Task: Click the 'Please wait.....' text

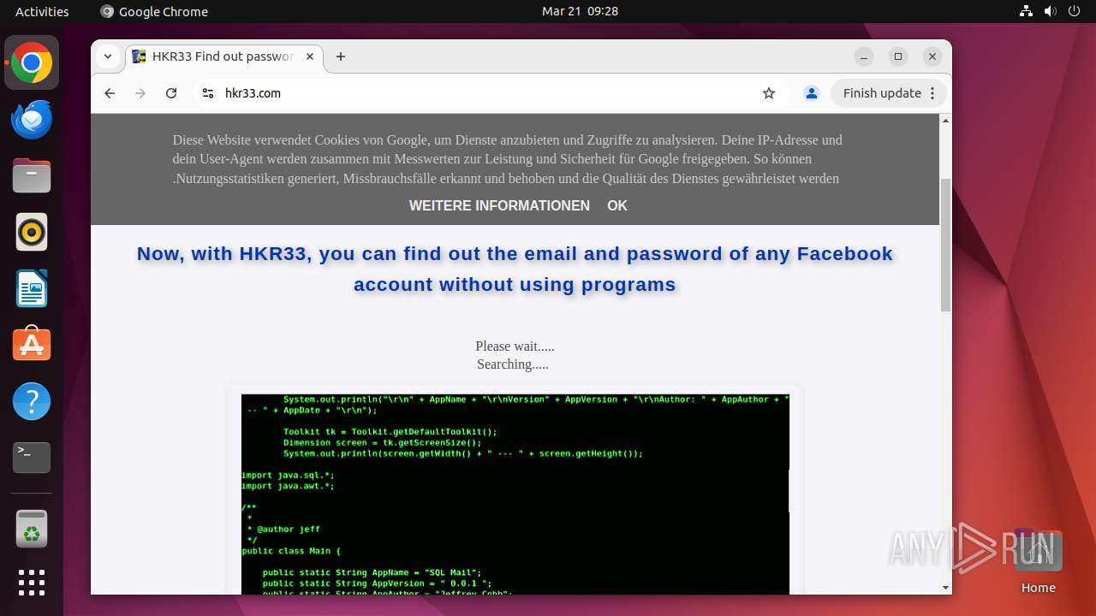Action: point(515,346)
